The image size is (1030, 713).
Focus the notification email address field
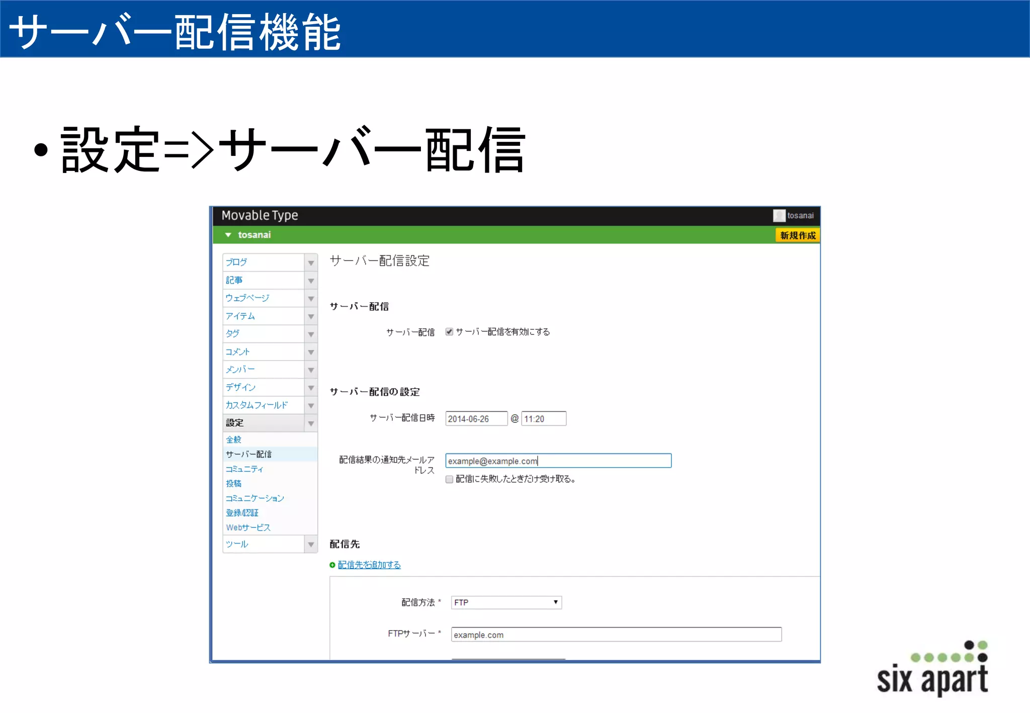tap(558, 461)
